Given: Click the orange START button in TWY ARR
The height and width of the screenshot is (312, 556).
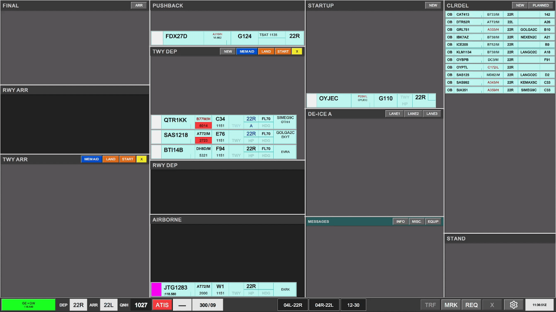Looking at the screenshot, I should 128,159.
